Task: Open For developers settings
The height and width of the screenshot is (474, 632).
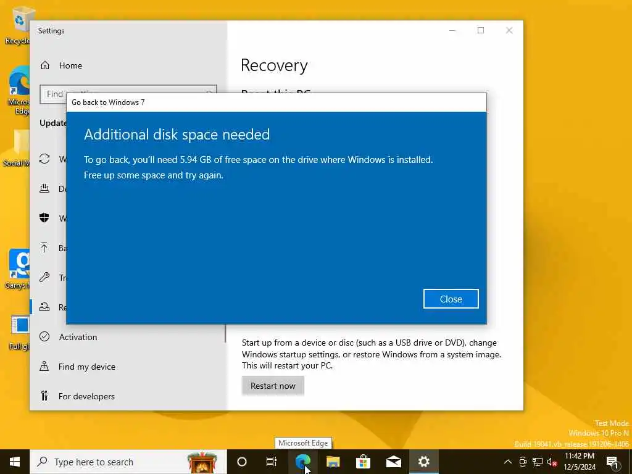Action: [86, 396]
